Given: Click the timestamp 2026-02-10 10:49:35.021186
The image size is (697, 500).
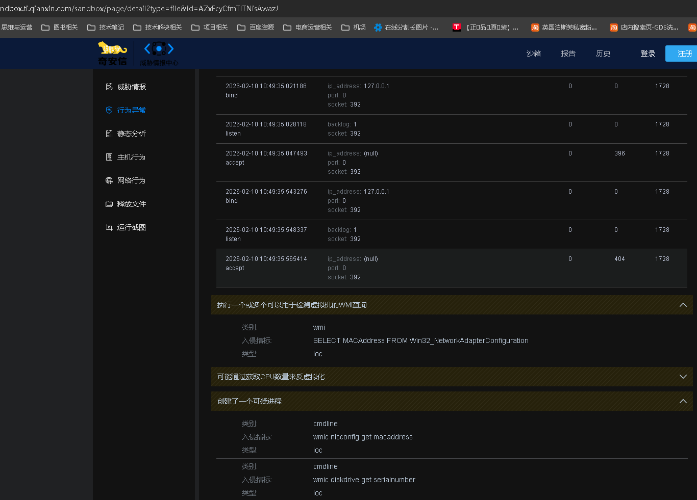Looking at the screenshot, I should [266, 86].
